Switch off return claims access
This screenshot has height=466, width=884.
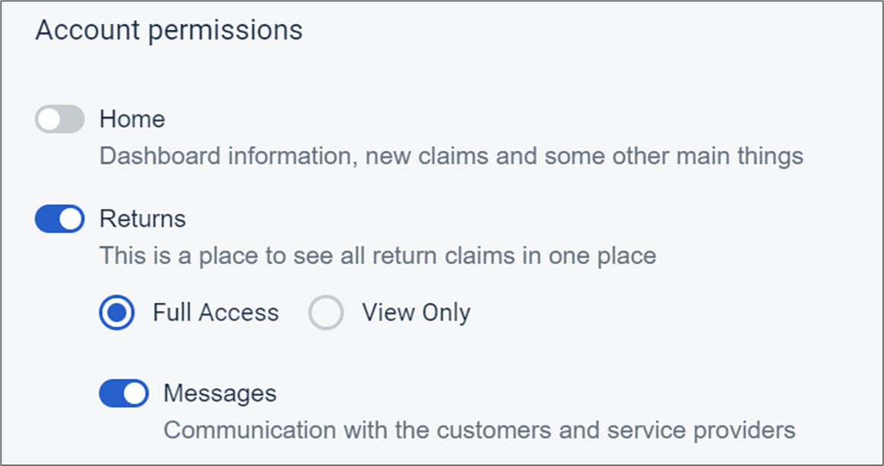(x=59, y=219)
